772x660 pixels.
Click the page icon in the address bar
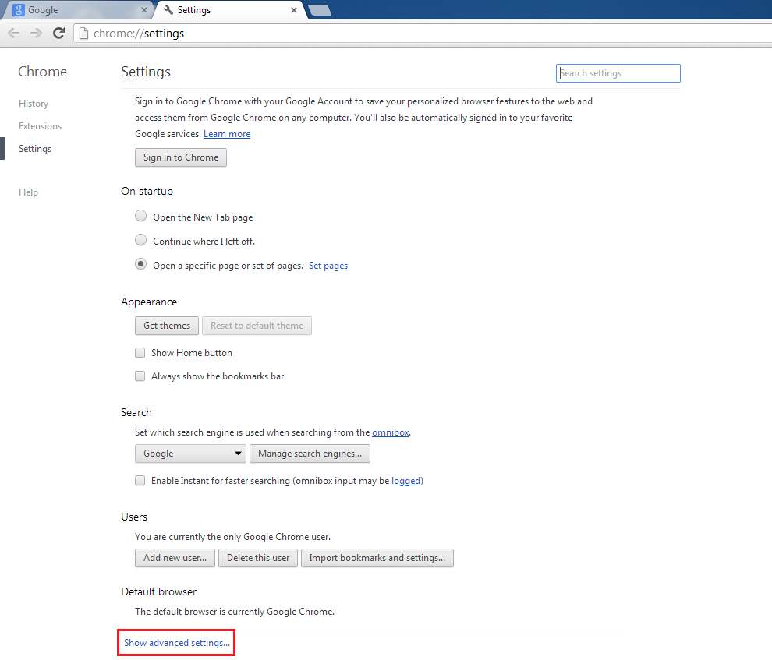(83, 33)
